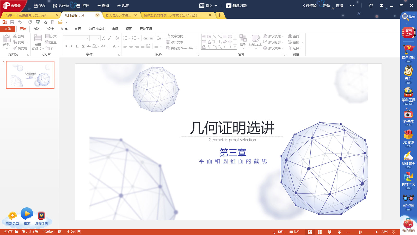Click the 格式刷 format painter

(20, 48)
